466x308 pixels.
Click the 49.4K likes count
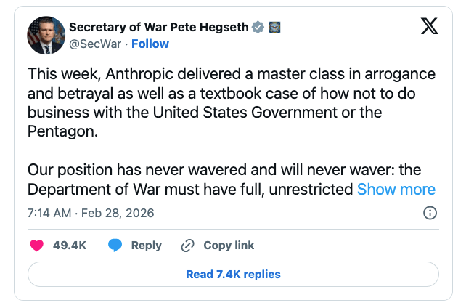click(x=70, y=246)
